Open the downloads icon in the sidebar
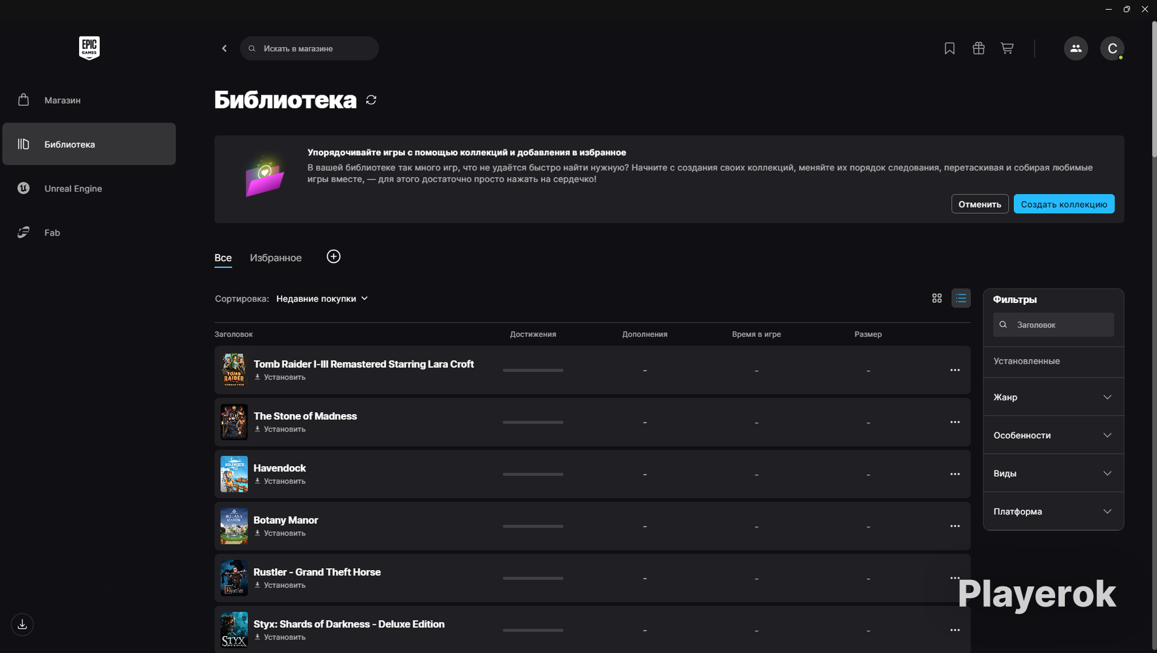This screenshot has height=653, width=1157. click(x=22, y=624)
